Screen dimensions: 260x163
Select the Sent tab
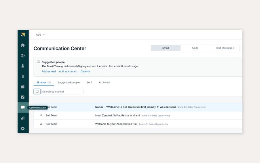coord(89,82)
